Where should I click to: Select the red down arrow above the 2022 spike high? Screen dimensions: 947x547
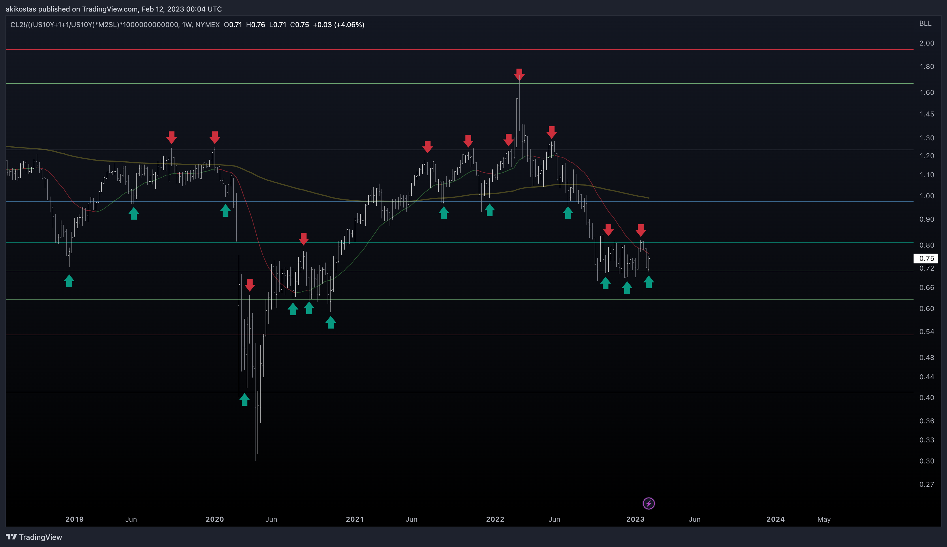[x=519, y=74]
